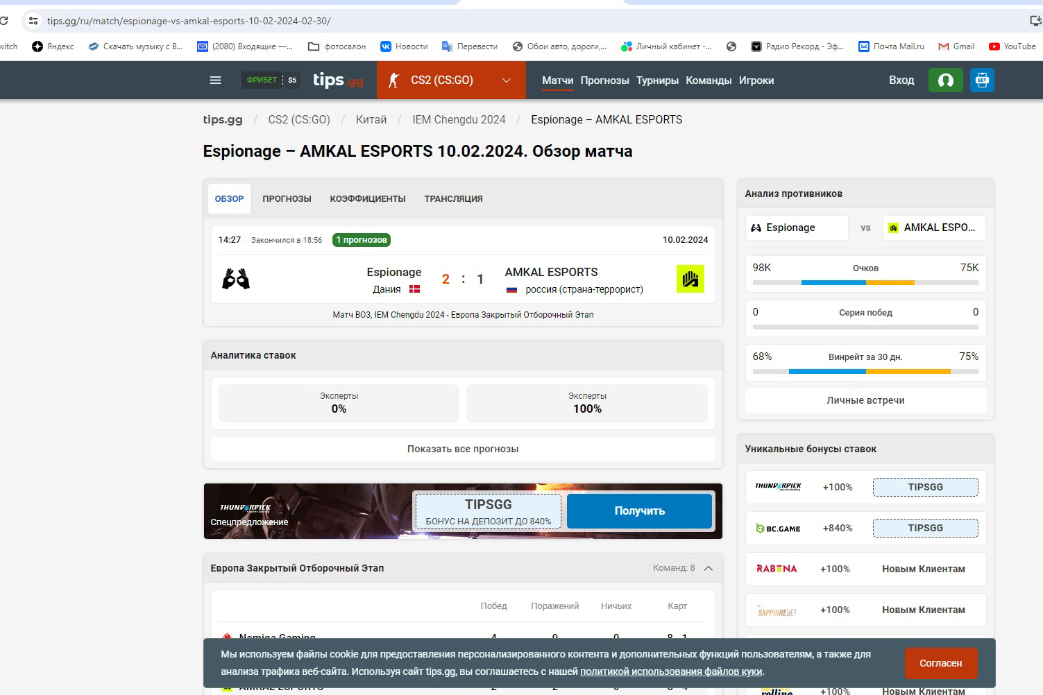Switch to the ТРАНСЛЯЦИЯ tab
1043x695 pixels.
pos(453,199)
